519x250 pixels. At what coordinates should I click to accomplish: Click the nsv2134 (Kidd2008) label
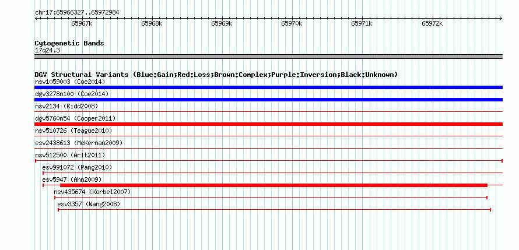(x=66, y=106)
